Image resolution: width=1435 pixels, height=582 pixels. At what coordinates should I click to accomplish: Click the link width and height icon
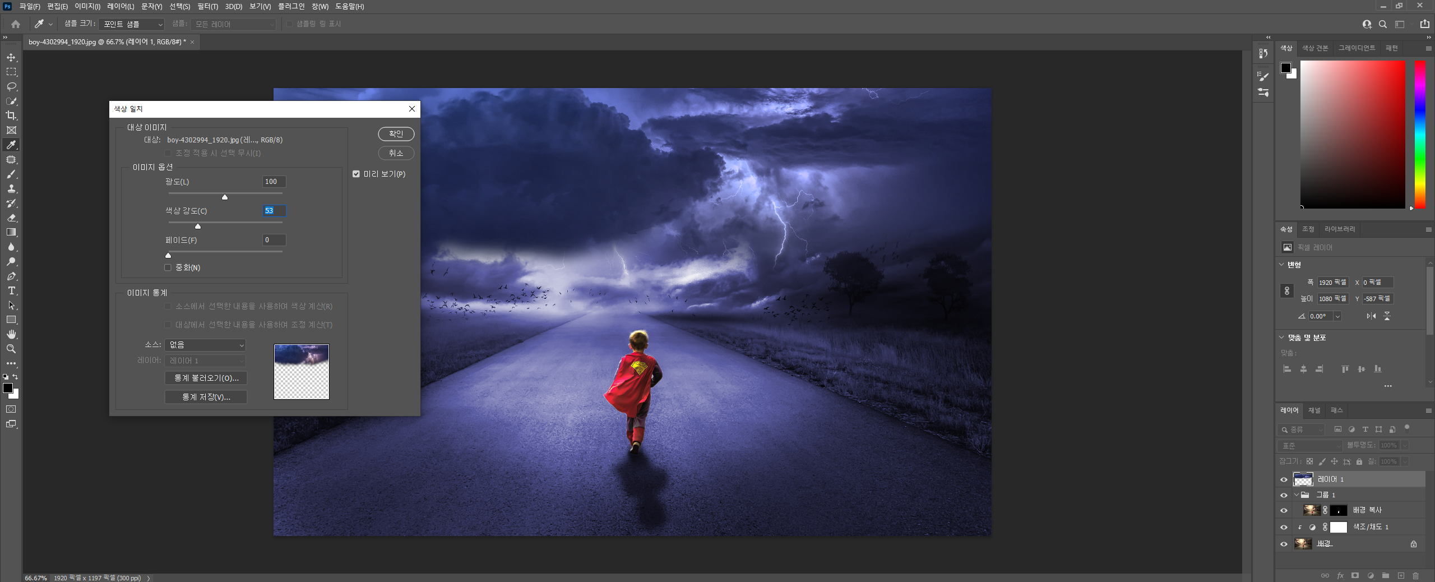1287,290
